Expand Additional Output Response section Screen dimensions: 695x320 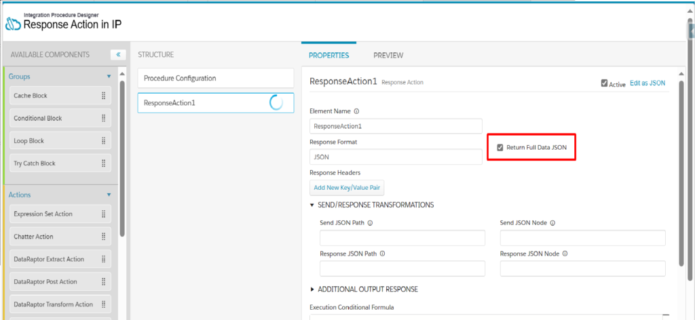pyautogui.click(x=312, y=289)
